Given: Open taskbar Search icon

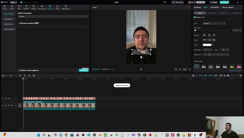Looking at the screenshot, I should coord(44,135).
